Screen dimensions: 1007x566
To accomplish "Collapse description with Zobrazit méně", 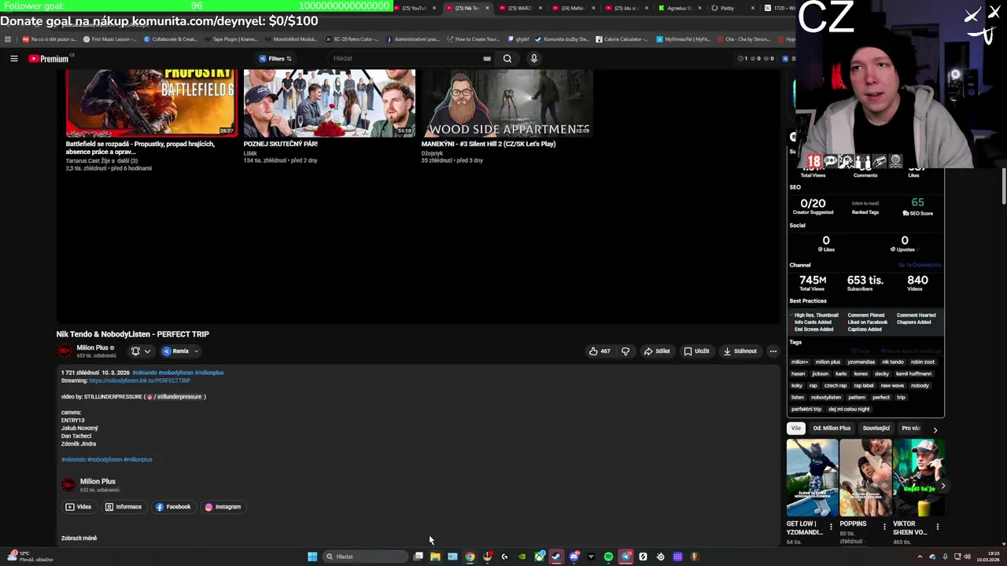I will [79, 538].
